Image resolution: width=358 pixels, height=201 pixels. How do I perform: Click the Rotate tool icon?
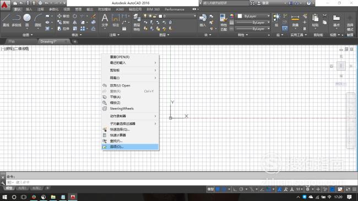pyautogui.click(x=75, y=16)
